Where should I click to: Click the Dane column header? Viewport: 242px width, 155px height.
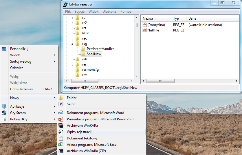coord(213,18)
